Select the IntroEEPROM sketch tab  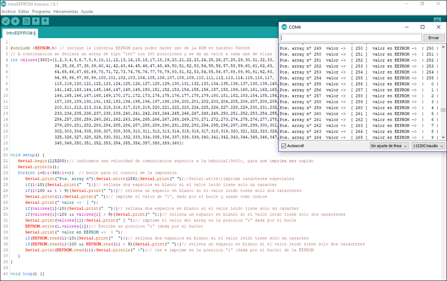tap(19, 33)
